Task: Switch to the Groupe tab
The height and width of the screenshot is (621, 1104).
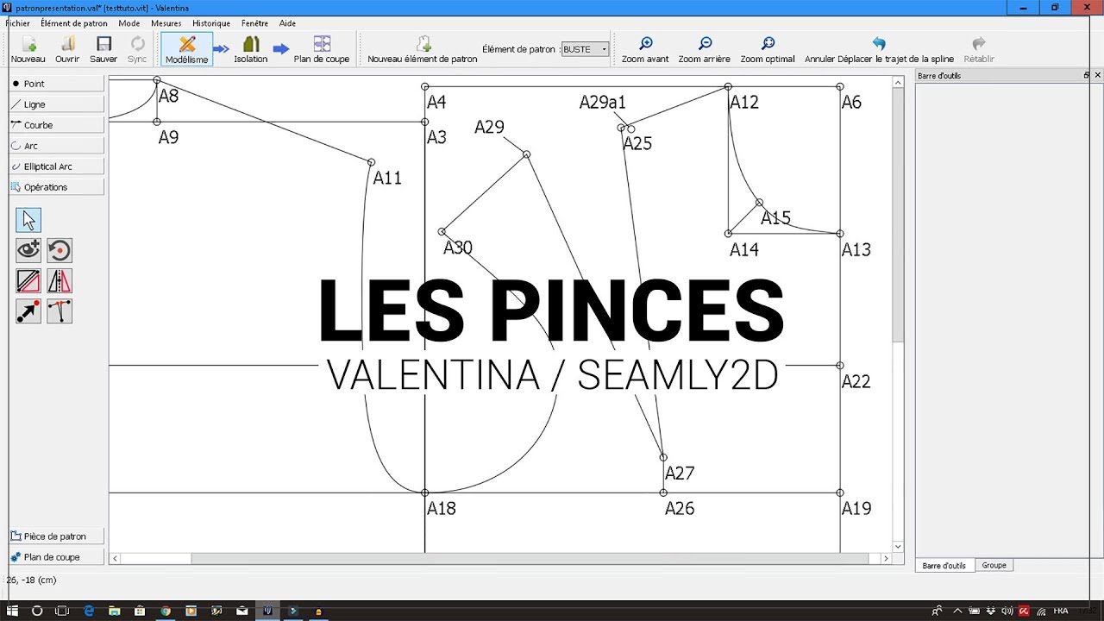Action: (994, 566)
